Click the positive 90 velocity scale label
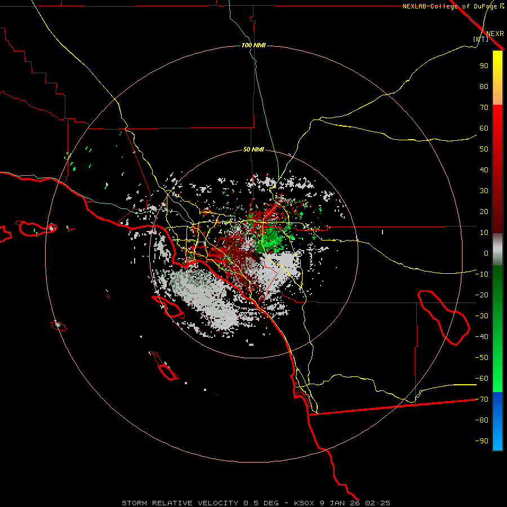 click(484, 66)
